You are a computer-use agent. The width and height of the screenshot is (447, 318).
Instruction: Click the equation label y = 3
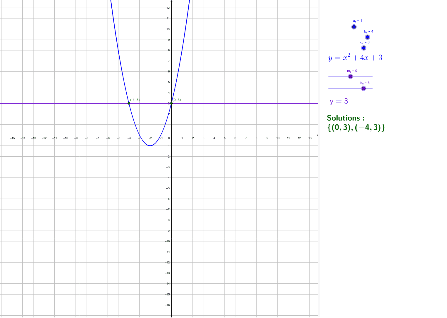(339, 101)
